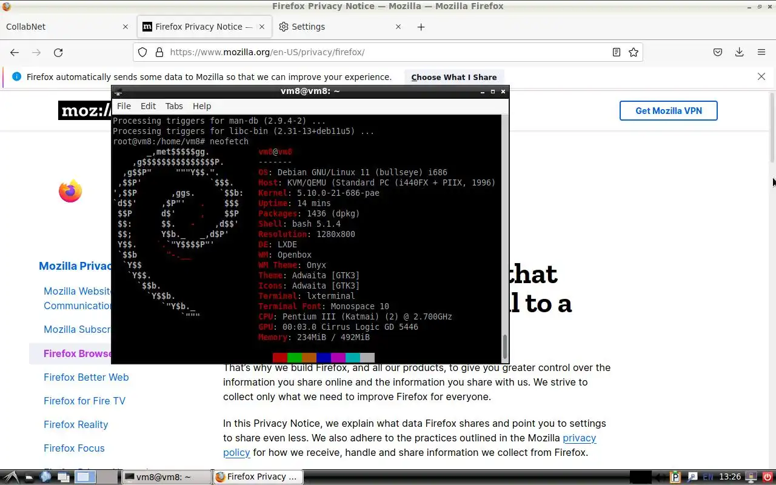Close the CollabNet tab

[x=125, y=27]
